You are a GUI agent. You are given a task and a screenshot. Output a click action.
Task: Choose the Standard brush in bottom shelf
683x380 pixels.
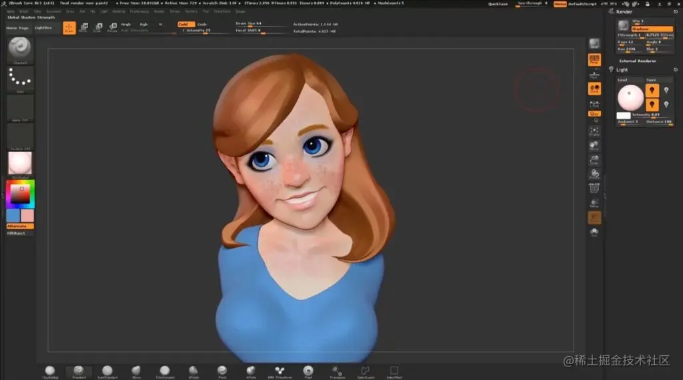click(x=79, y=372)
